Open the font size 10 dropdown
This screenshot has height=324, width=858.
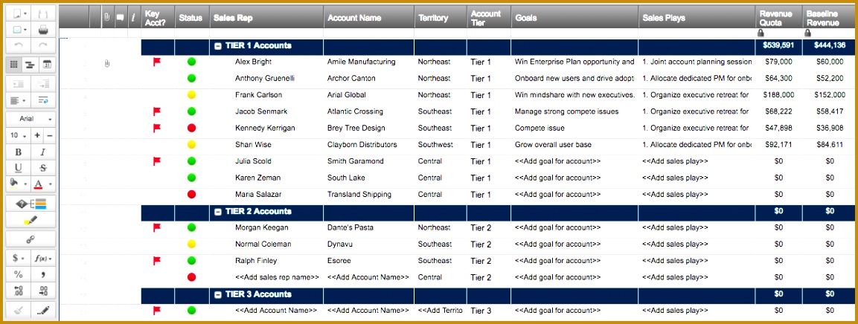[x=18, y=135]
